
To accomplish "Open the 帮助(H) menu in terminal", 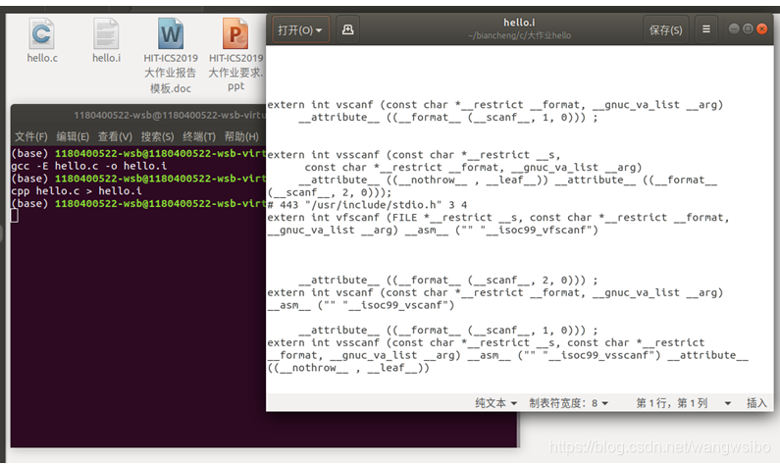I will [x=241, y=136].
